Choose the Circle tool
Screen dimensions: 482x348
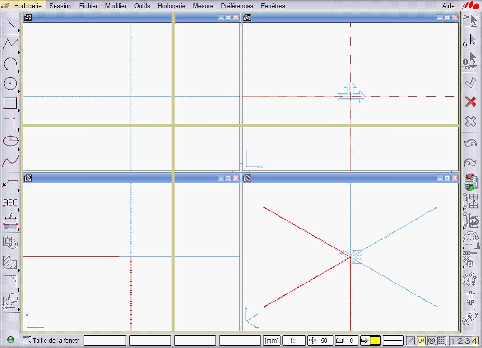(10, 84)
